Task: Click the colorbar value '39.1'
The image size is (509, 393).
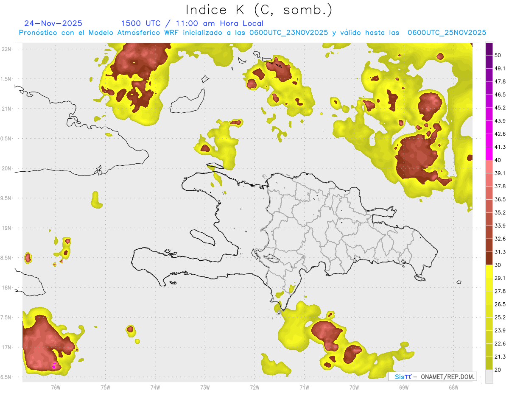Action: pyautogui.click(x=500, y=173)
